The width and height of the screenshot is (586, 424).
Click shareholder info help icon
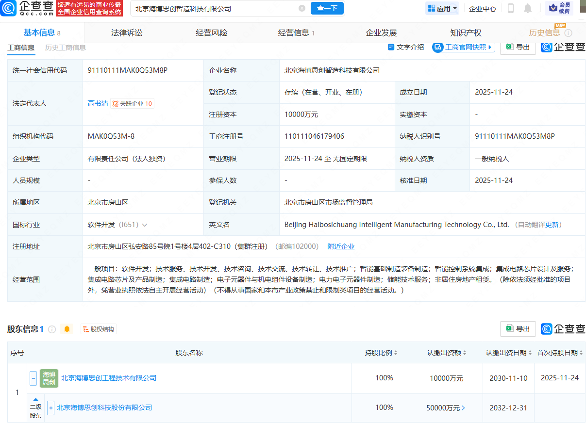[x=52, y=329]
